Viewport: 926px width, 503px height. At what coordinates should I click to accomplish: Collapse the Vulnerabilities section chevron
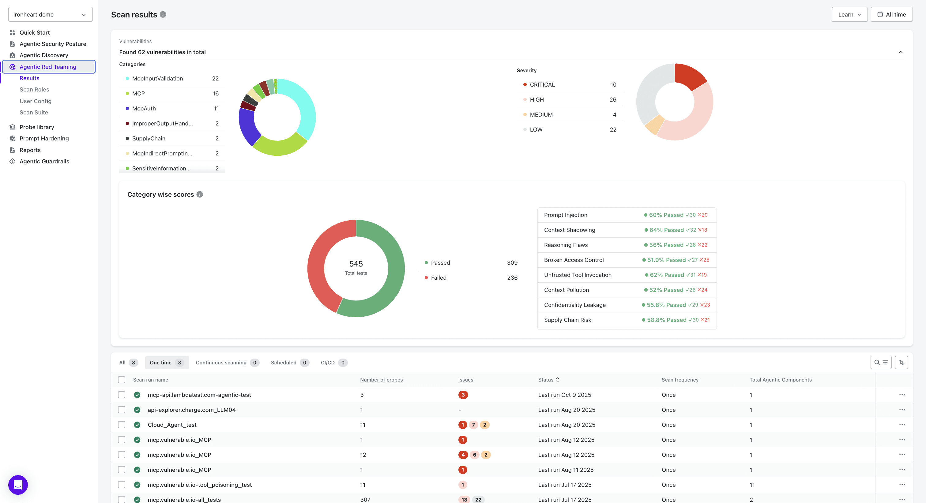(900, 52)
